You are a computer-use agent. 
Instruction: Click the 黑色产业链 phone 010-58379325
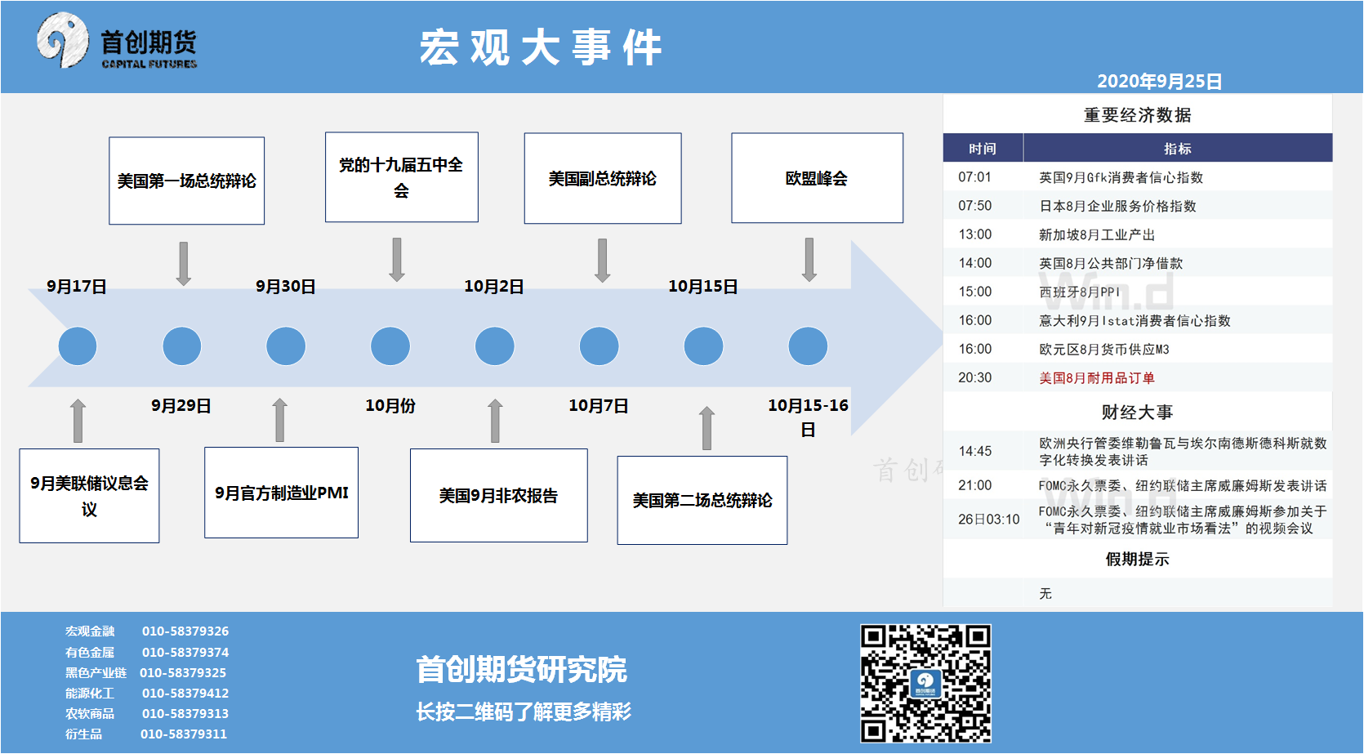pos(183,673)
